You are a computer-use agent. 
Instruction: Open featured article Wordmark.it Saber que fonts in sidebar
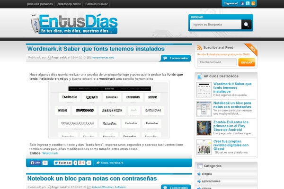point(232,87)
